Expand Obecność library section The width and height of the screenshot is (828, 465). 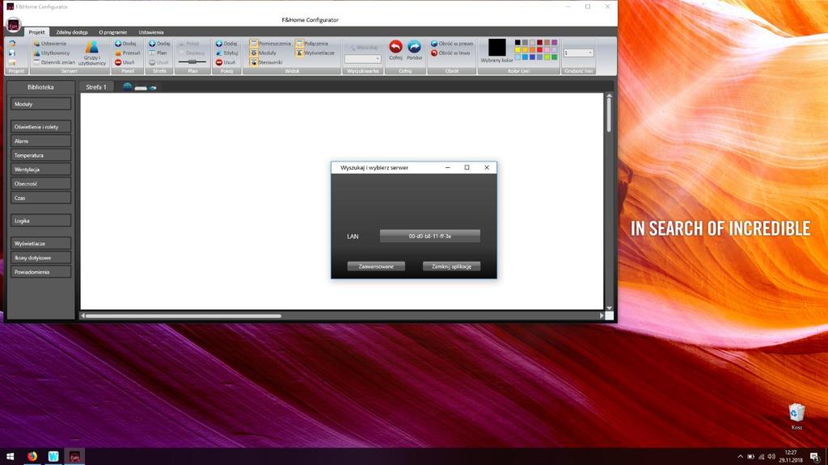point(40,183)
